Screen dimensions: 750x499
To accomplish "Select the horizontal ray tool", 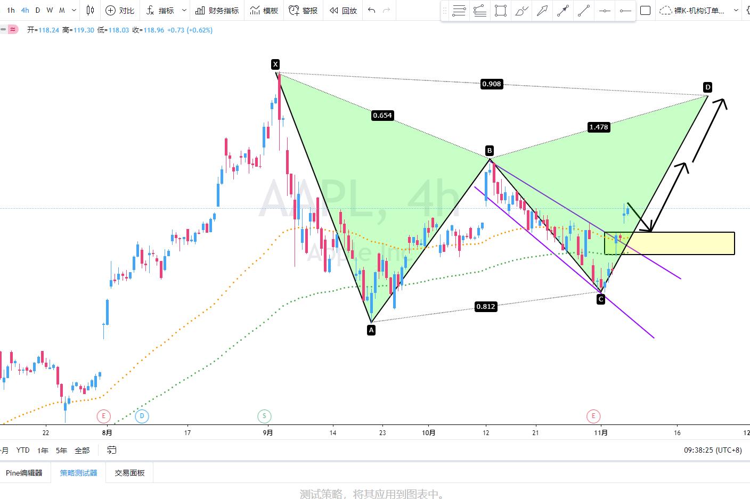I will pos(625,11).
